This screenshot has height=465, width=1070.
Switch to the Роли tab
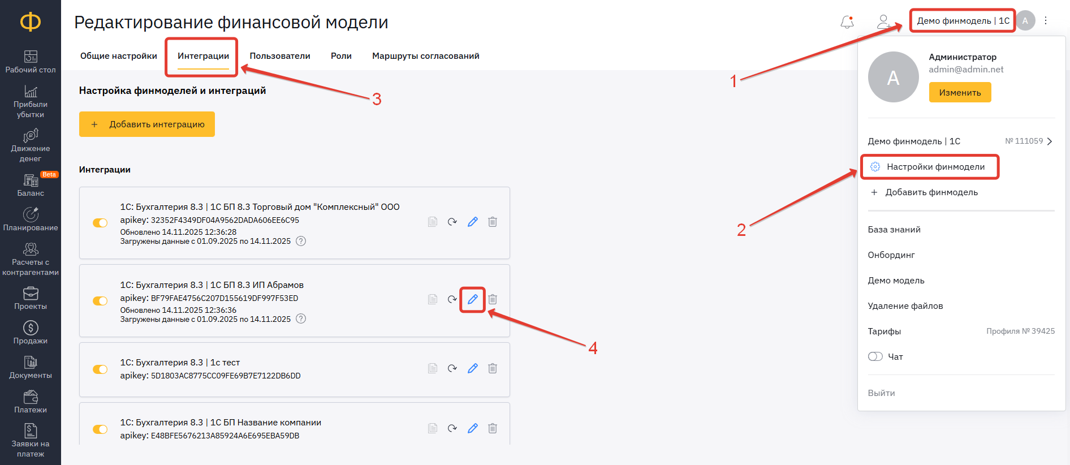(341, 56)
